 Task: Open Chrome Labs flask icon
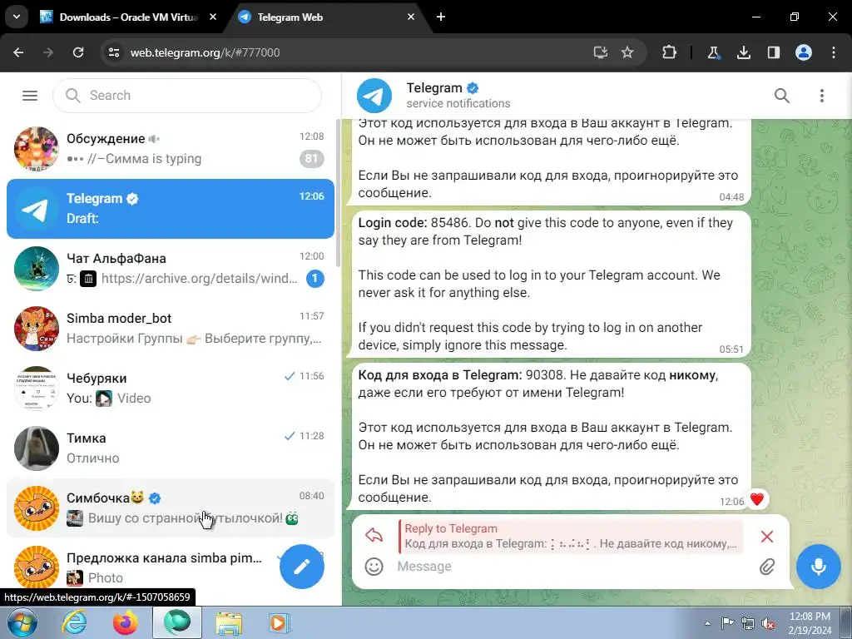pos(713,52)
